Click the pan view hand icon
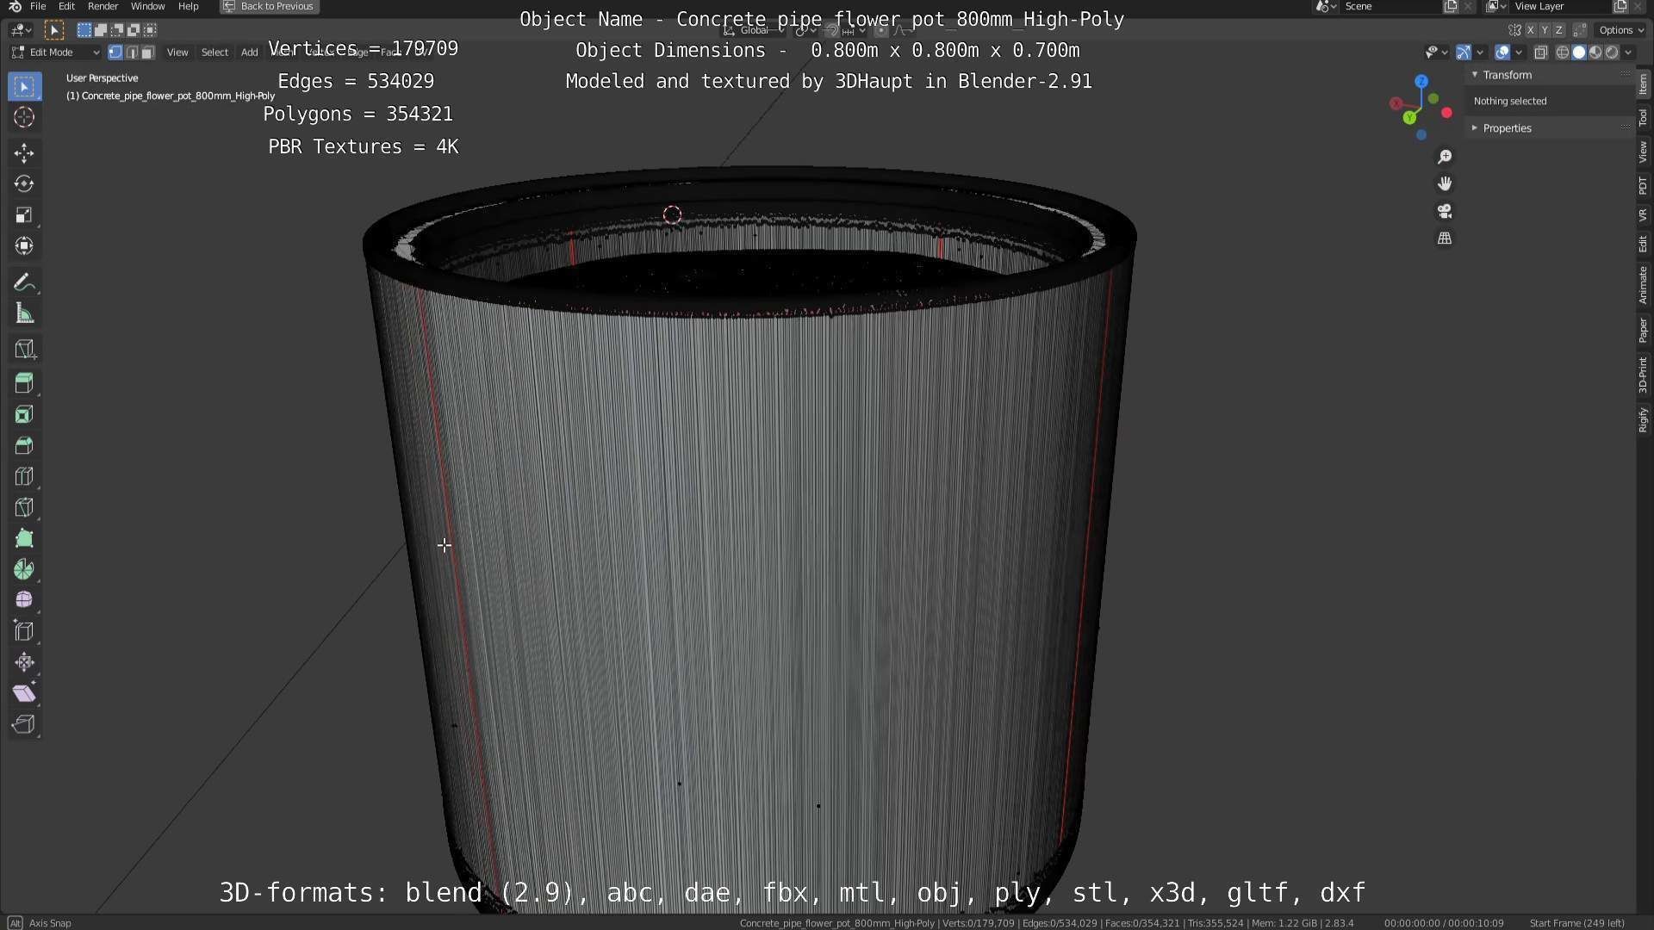Image resolution: width=1654 pixels, height=930 pixels. point(1445,183)
